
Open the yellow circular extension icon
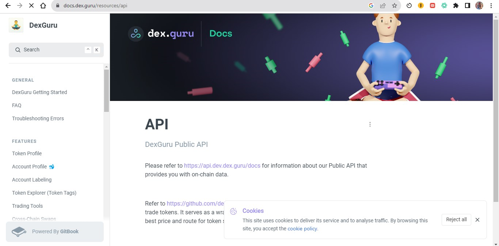[421, 5]
